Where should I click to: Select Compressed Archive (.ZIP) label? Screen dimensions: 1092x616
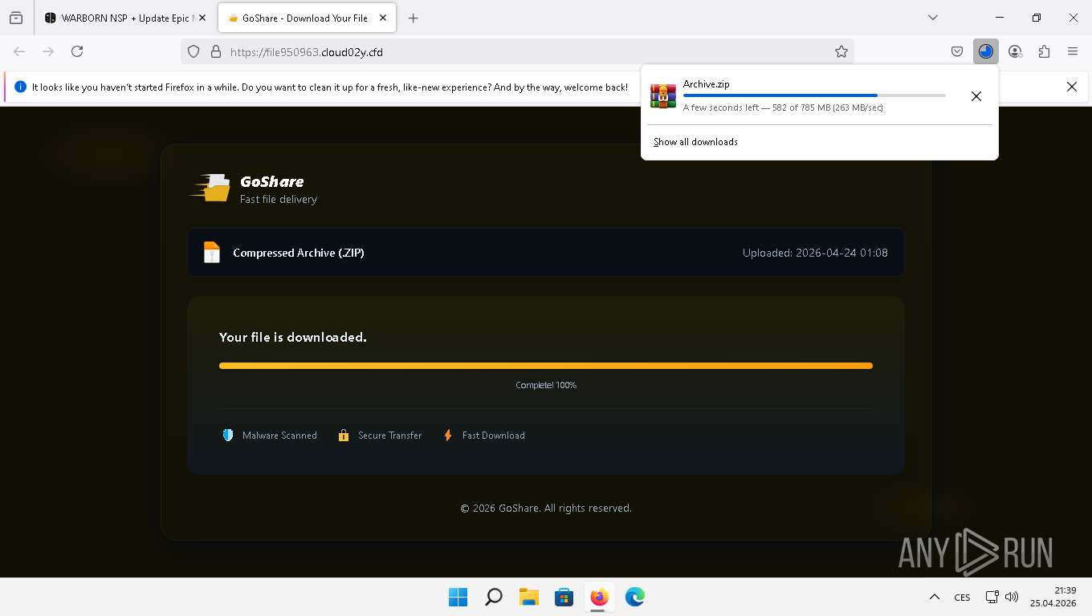pyautogui.click(x=299, y=253)
